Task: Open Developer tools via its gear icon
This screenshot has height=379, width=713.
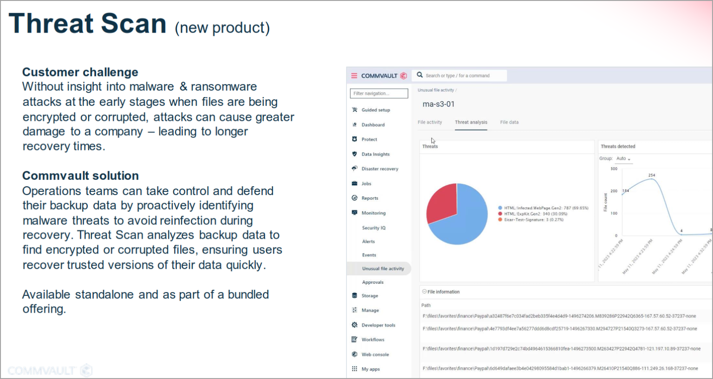Action: pos(355,325)
